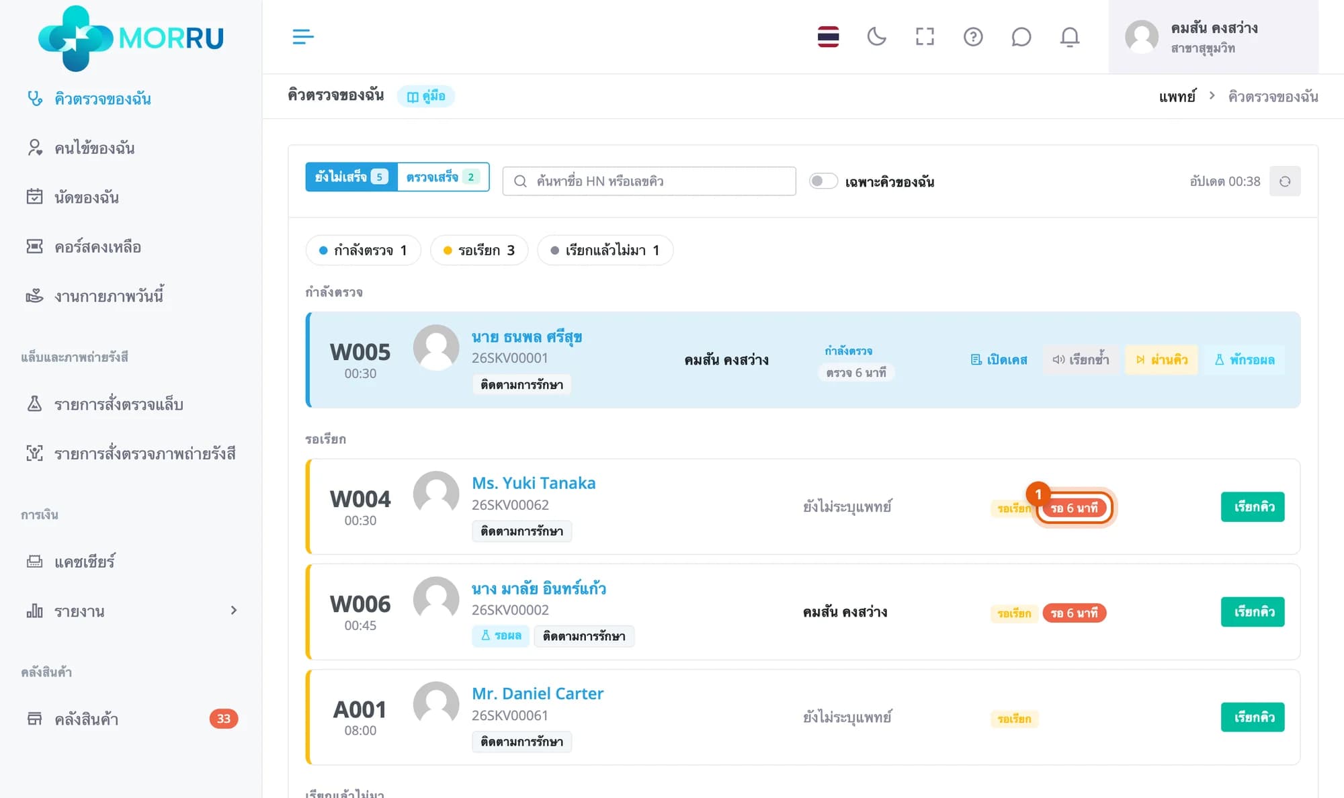1344x798 pixels.
Task: Refresh the queue list icon
Action: (1285, 181)
